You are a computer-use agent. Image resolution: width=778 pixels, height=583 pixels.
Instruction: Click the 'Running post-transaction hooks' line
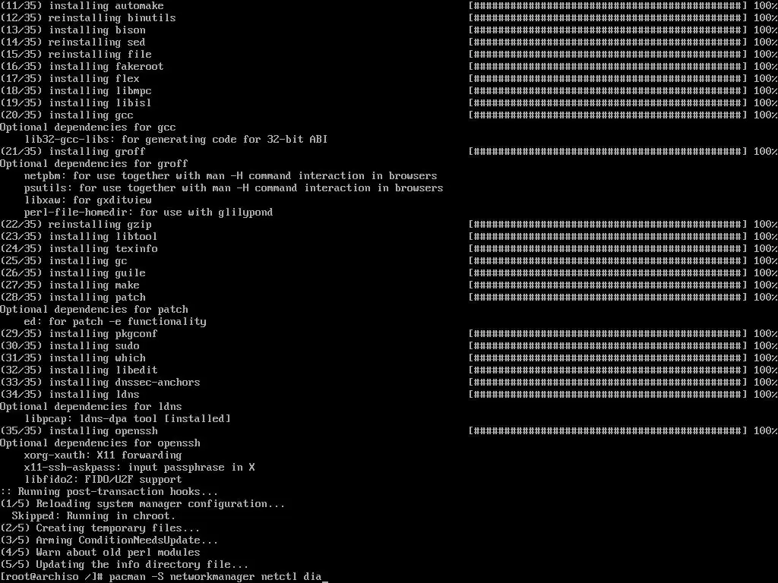click(x=109, y=492)
